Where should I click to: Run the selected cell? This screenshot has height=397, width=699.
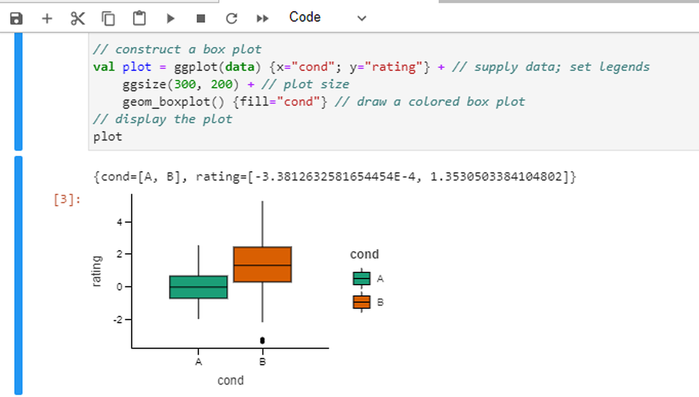coord(170,18)
